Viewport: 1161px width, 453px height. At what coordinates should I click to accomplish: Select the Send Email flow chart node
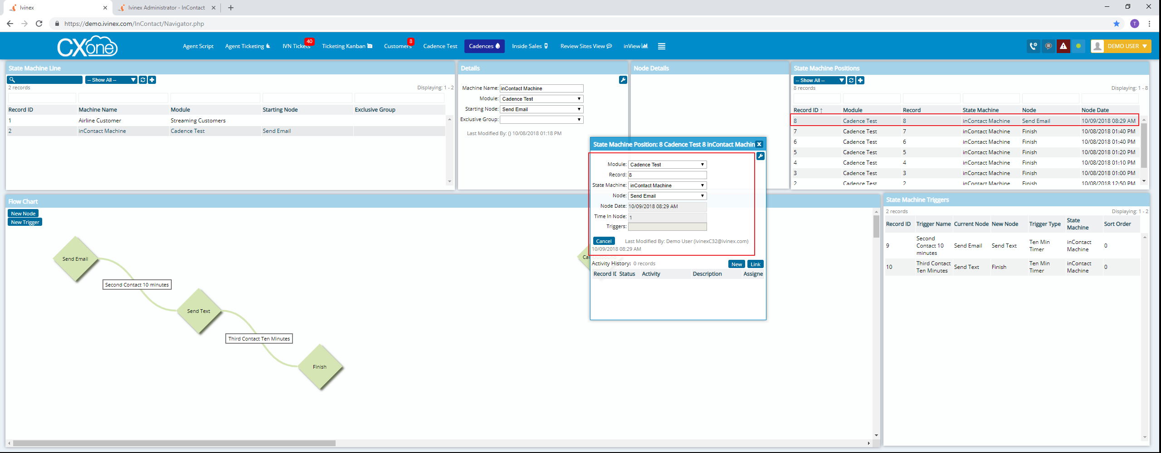[x=75, y=259]
